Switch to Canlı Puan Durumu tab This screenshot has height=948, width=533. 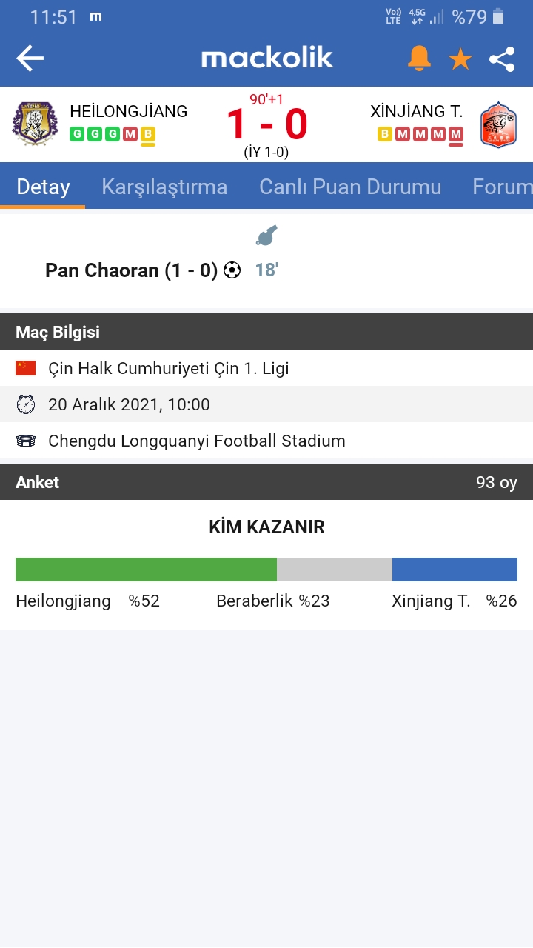pyautogui.click(x=350, y=187)
